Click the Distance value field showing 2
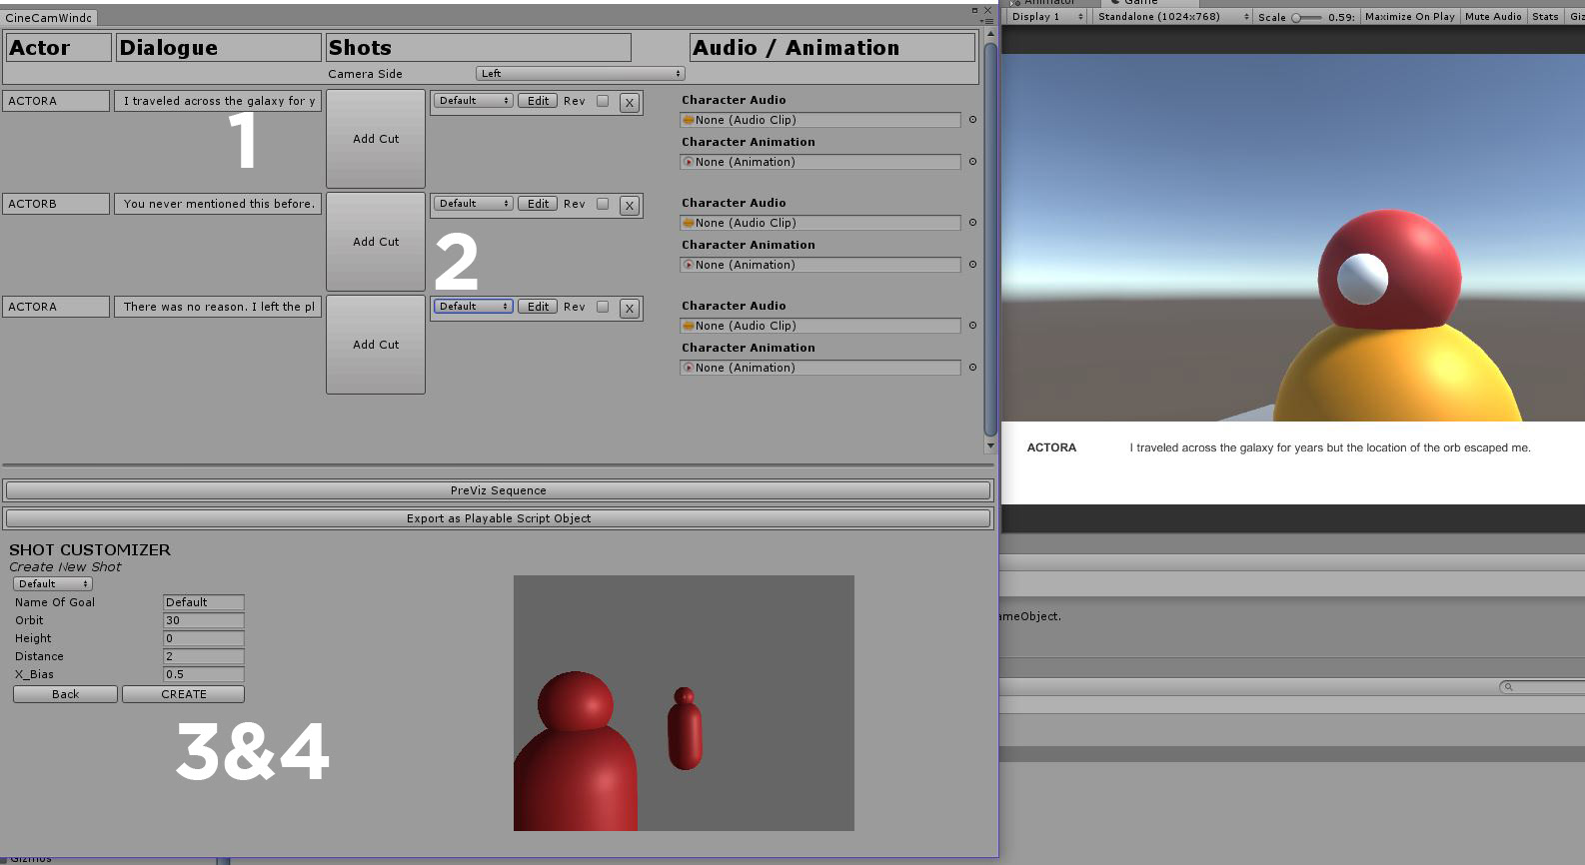 [x=204, y=656]
